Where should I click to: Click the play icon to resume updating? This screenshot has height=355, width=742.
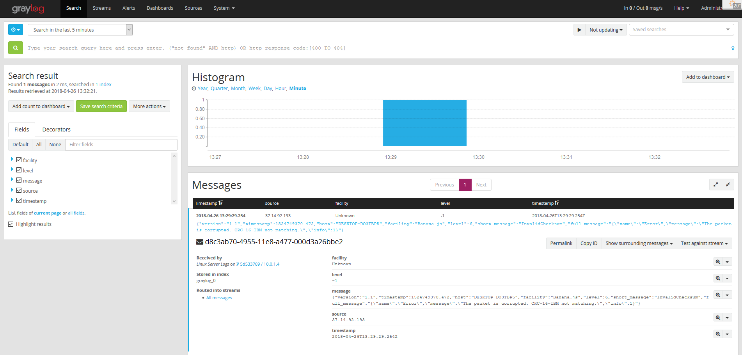pos(579,29)
